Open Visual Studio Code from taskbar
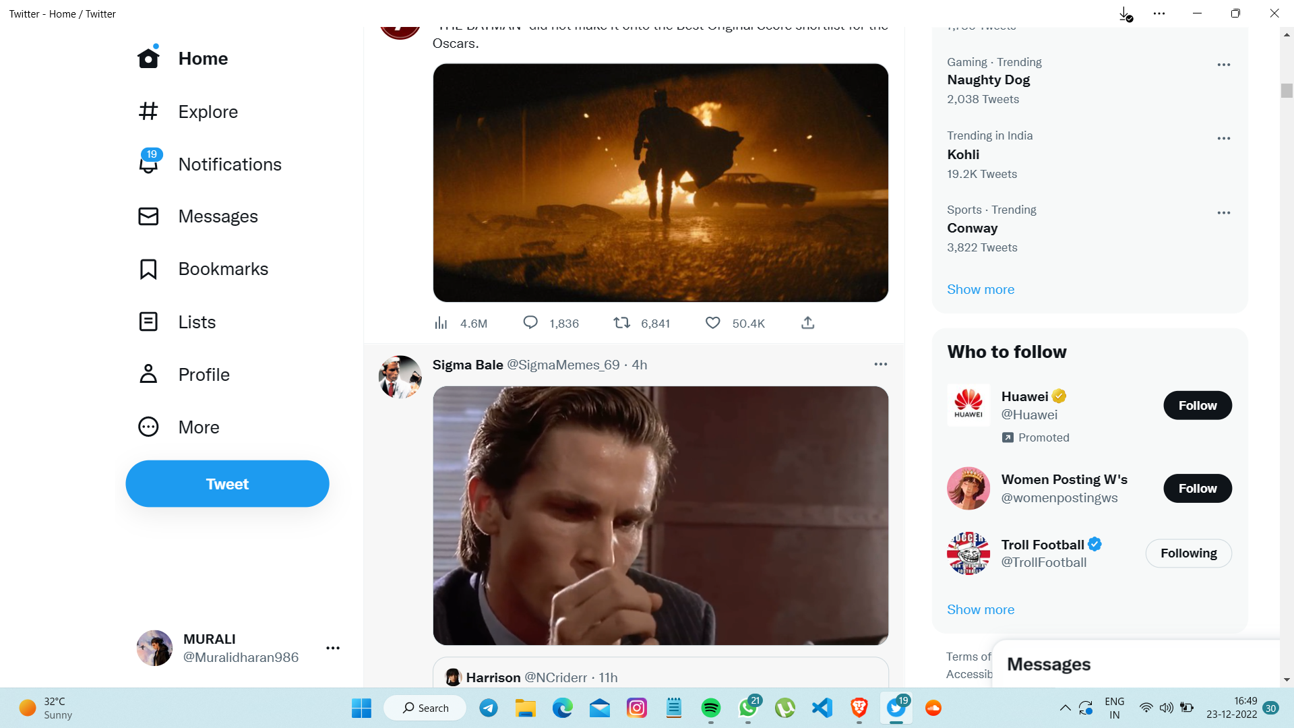This screenshot has height=728, width=1294. coord(822,708)
